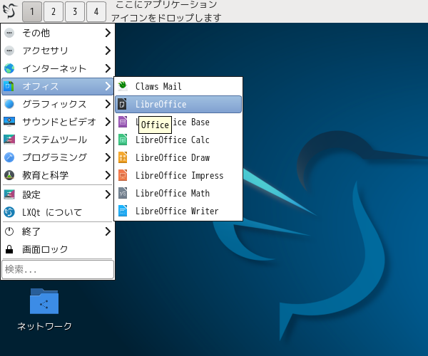Select the オフィス menu category
This screenshot has height=356, width=428.
(x=58, y=86)
